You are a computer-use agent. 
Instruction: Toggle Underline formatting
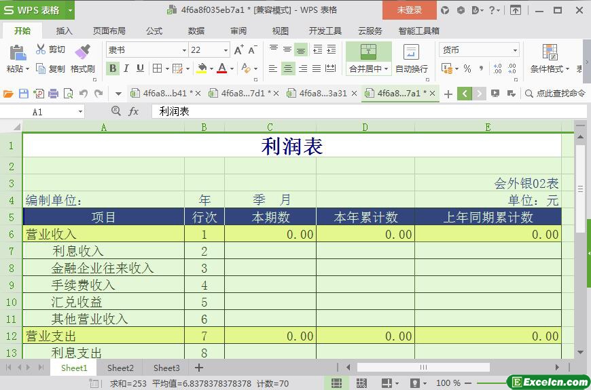tap(141, 69)
